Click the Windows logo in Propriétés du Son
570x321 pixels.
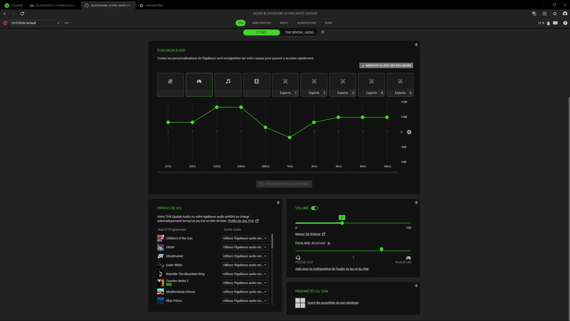[300, 303]
